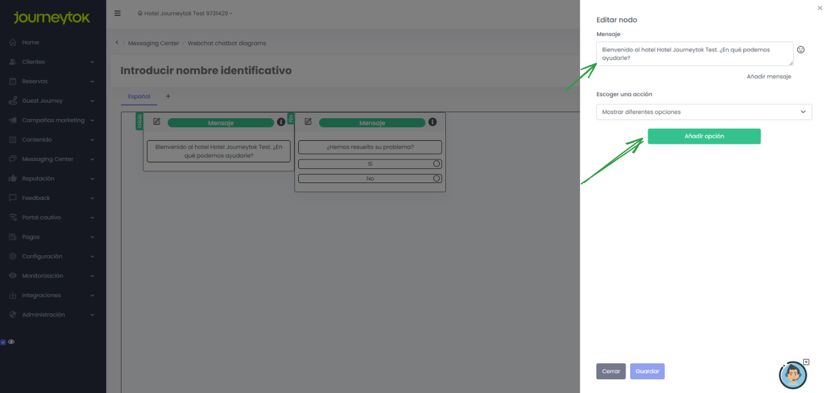Image resolution: width=827 pixels, height=393 pixels.
Task: Open Home in the sidebar
Action: click(x=30, y=42)
